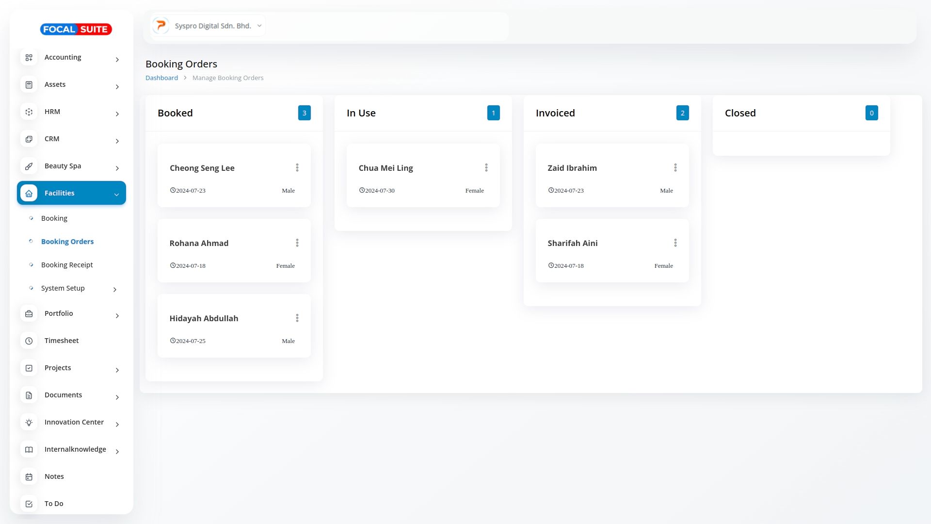Open three-dot menu on Chua Mei Ling card

(486, 167)
